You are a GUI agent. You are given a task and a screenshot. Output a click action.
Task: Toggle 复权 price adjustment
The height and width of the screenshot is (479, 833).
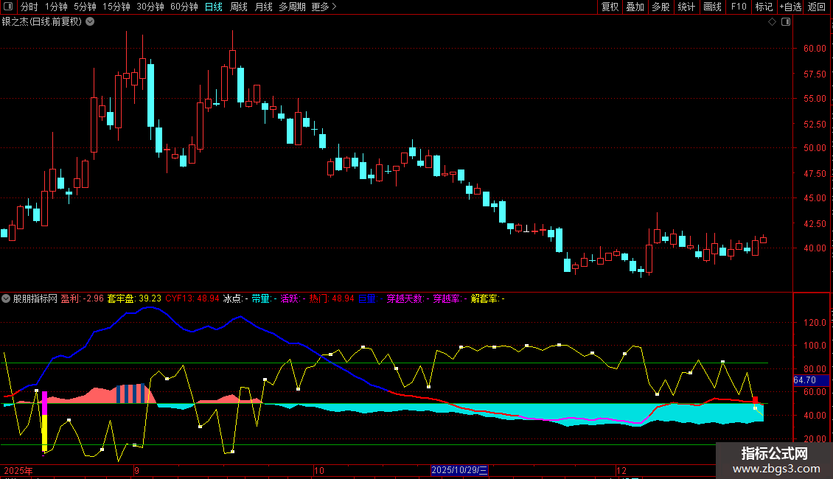(x=610, y=7)
